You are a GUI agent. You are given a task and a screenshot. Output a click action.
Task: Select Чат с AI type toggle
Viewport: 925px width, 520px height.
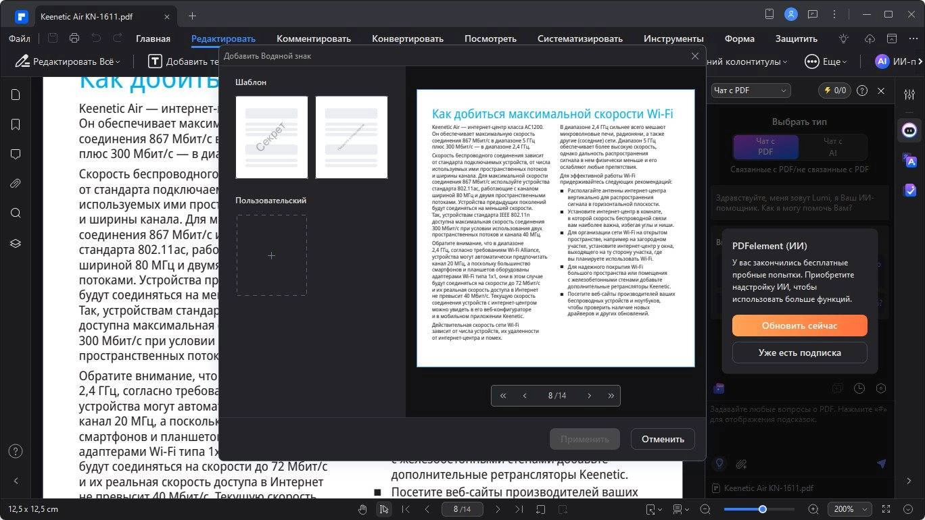(832, 147)
